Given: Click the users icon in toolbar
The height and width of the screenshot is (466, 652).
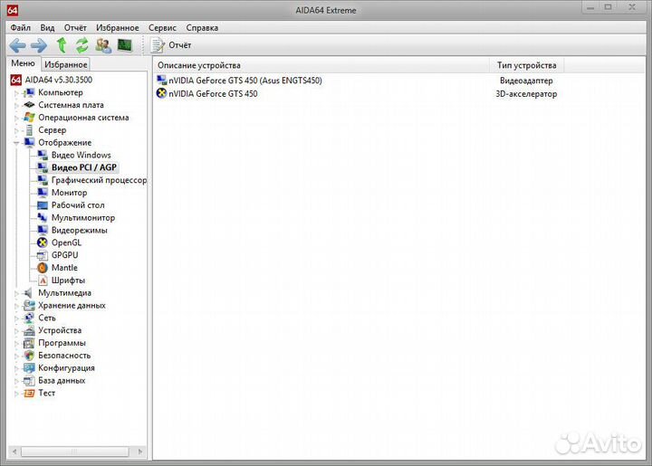Looking at the screenshot, I should point(104,45).
